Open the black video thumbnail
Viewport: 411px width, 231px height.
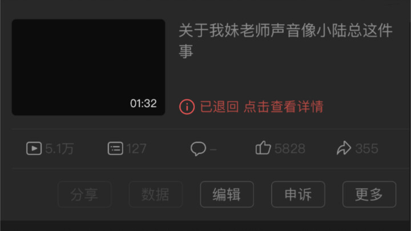point(88,67)
